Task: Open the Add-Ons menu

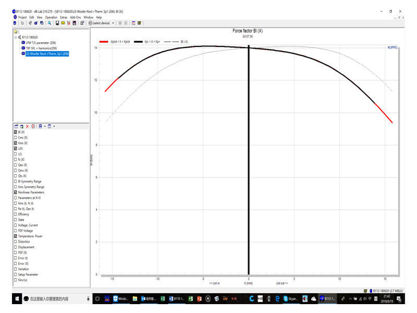Action: click(x=76, y=17)
